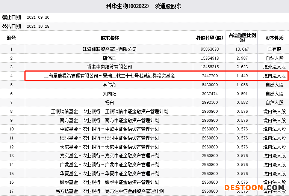Viewport: 289px width, 196px height.
Task: Click the 股本性质 column header
Action: [274, 38]
